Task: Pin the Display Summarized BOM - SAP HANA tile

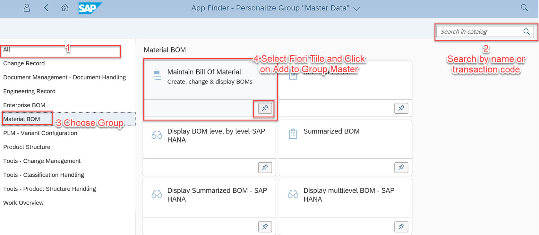Action: click(x=265, y=227)
